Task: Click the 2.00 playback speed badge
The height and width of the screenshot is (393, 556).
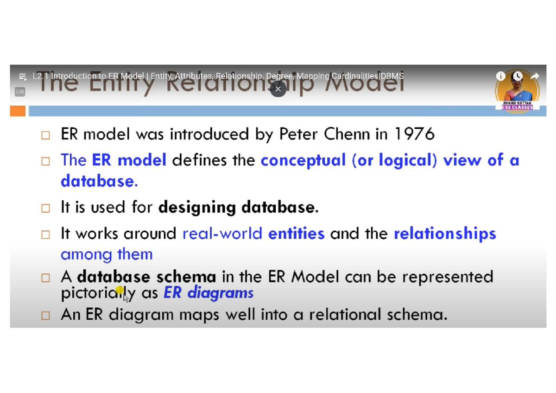Action: pyautogui.click(x=19, y=92)
